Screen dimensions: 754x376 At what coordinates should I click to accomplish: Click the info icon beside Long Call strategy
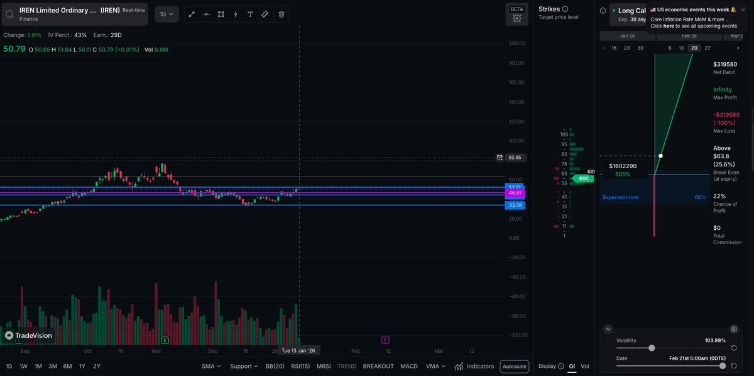(603, 11)
